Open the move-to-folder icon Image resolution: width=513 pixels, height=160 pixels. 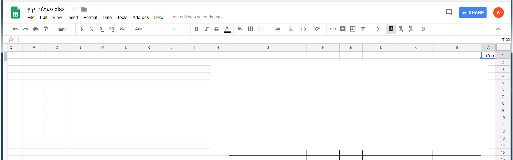click(x=84, y=9)
